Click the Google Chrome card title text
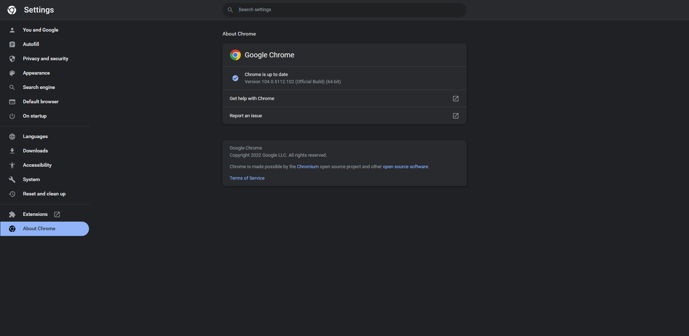 tap(269, 55)
